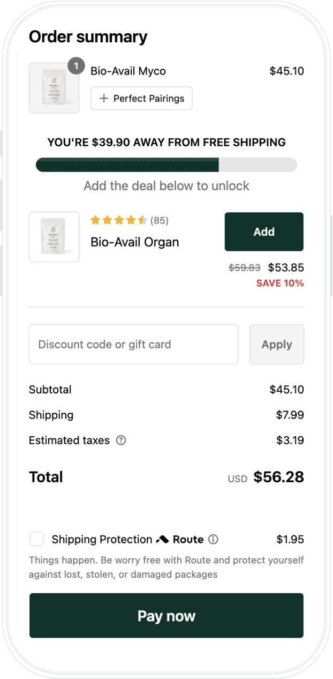
Task: Click the half-star in the product rating
Action: point(142,220)
